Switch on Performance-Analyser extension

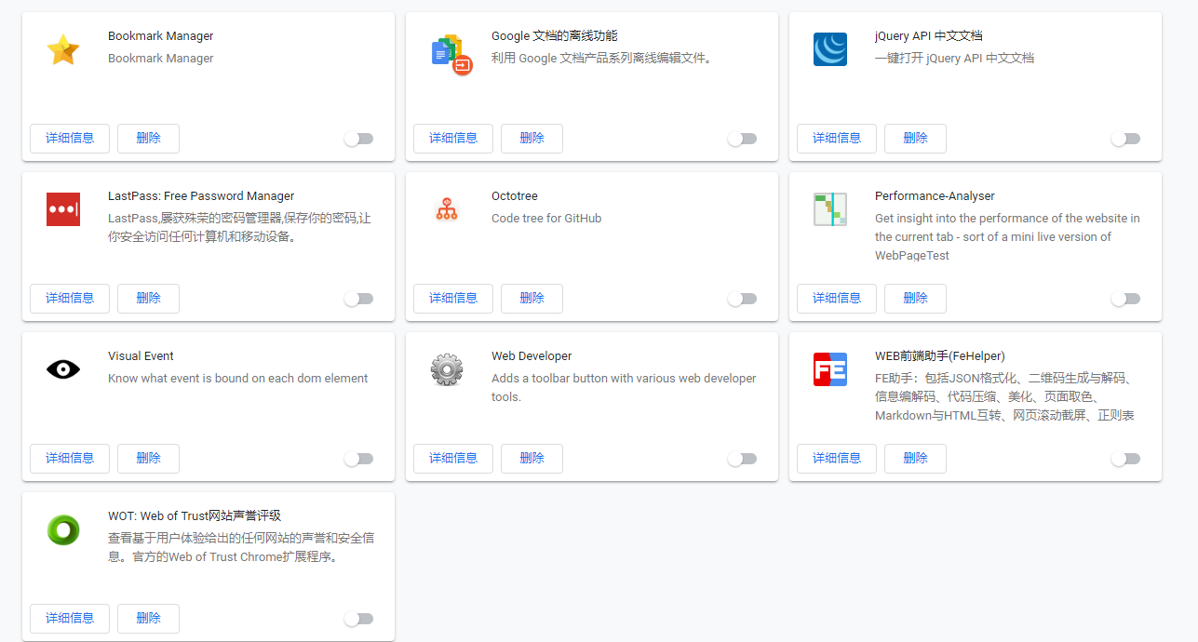pos(1125,299)
